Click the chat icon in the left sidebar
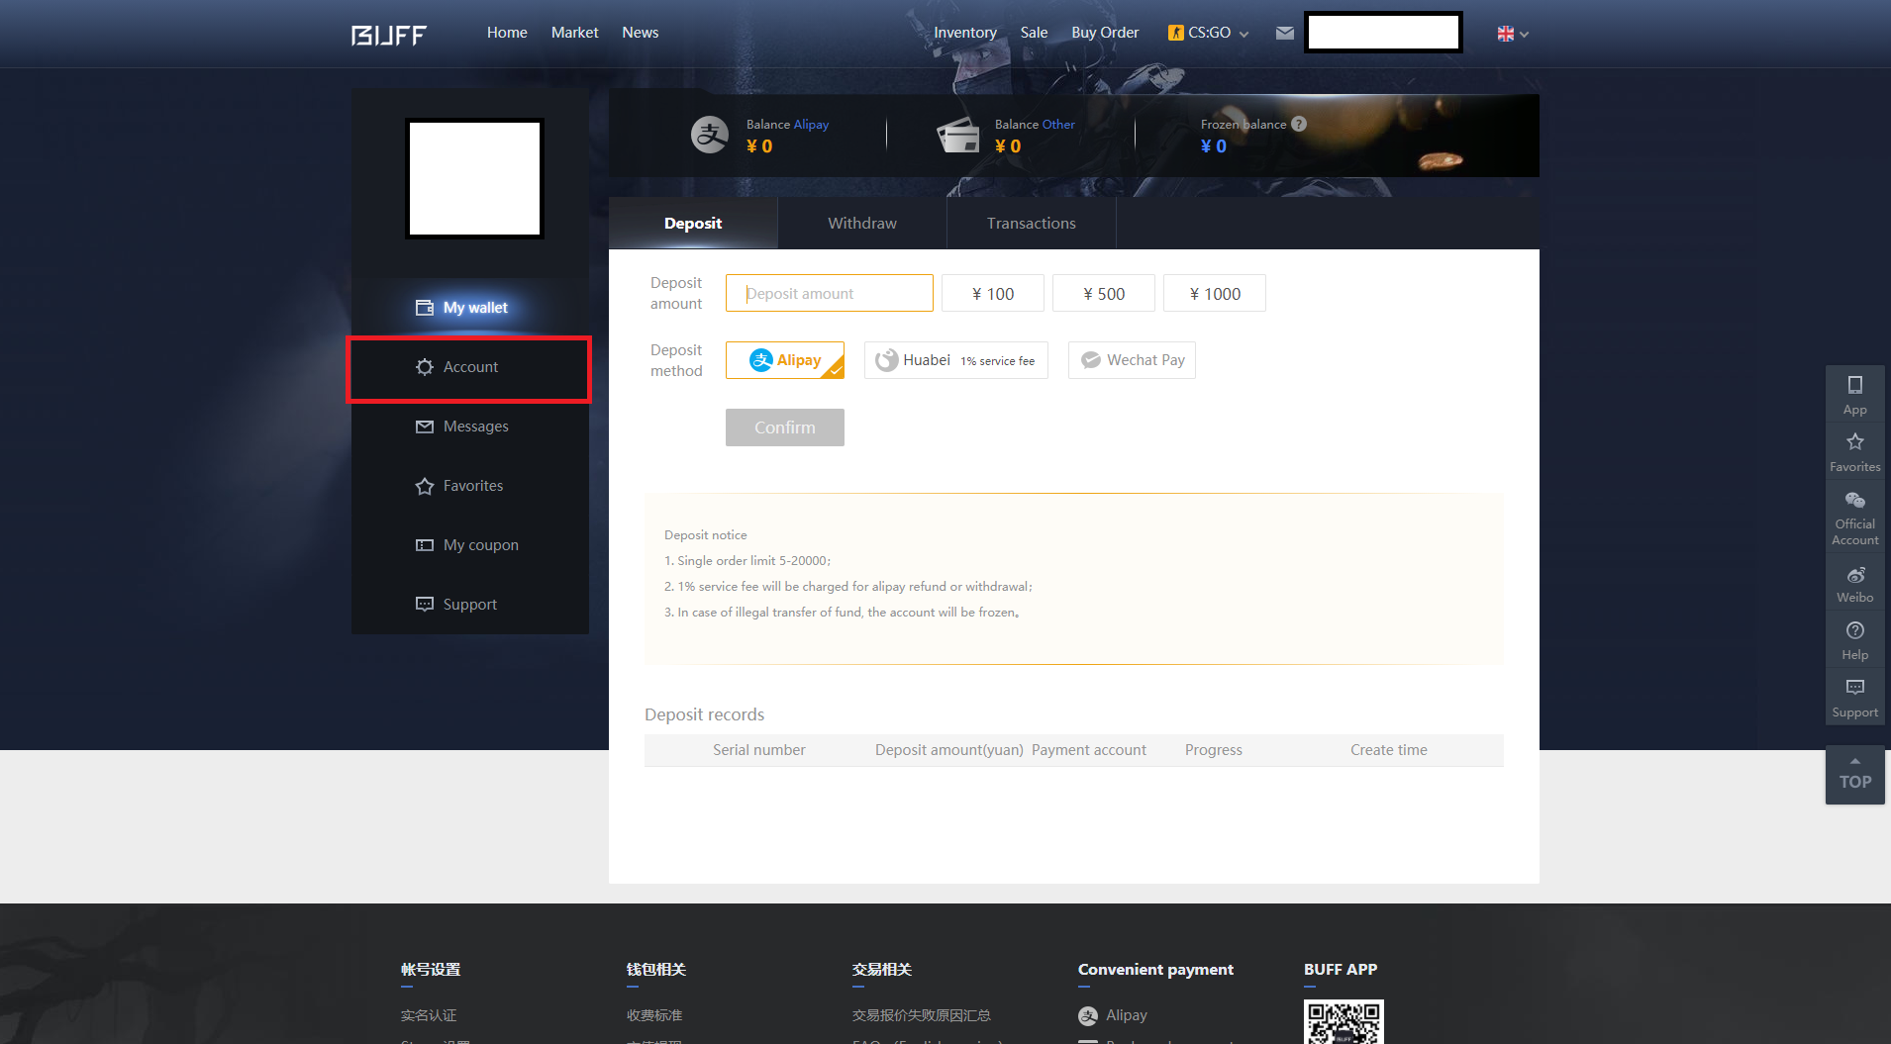 click(425, 605)
